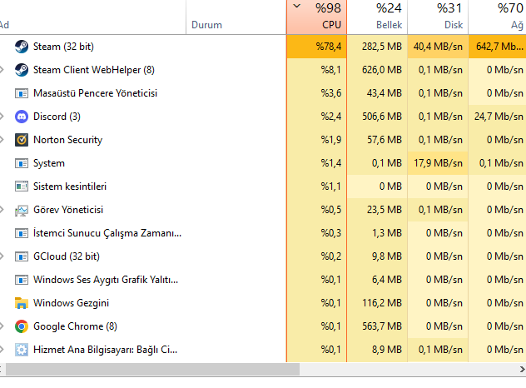Click the horizontal scrollbar thumb
This screenshot has width=526, height=388.
pos(152,369)
